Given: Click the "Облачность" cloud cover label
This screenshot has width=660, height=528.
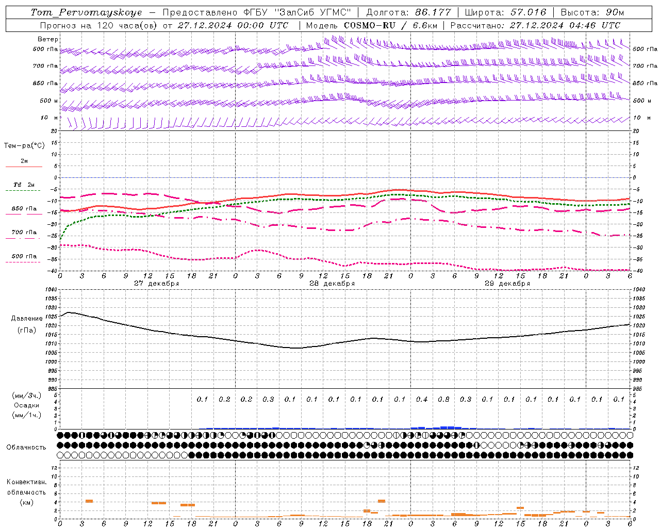Looking at the screenshot, I should (x=26, y=447).
